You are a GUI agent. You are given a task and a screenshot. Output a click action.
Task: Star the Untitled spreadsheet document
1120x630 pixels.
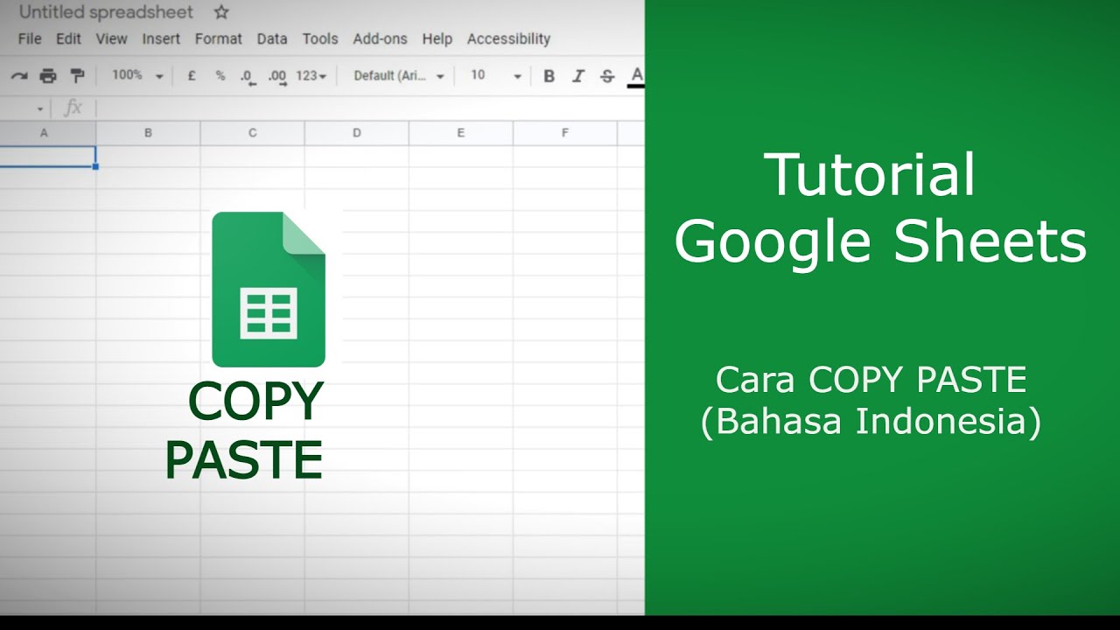[x=221, y=12]
